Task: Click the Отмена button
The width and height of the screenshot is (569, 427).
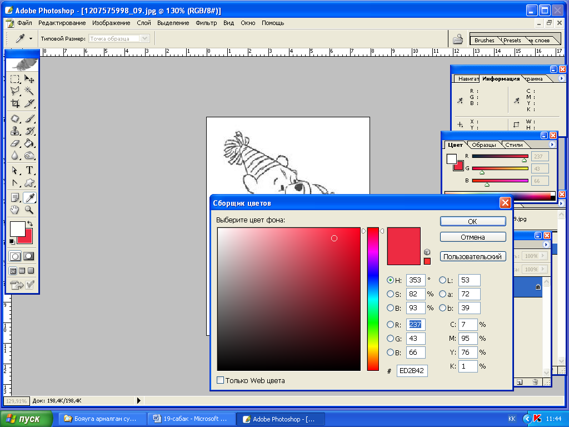Action: click(473, 237)
